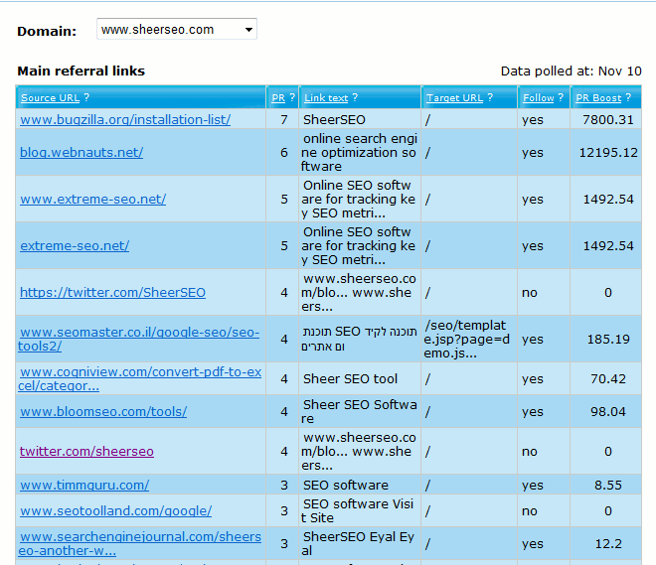This screenshot has height=565, width=656.
Task: Select PR Boost value 98.04
Action: pyautogui.click(x=608, y=412)
